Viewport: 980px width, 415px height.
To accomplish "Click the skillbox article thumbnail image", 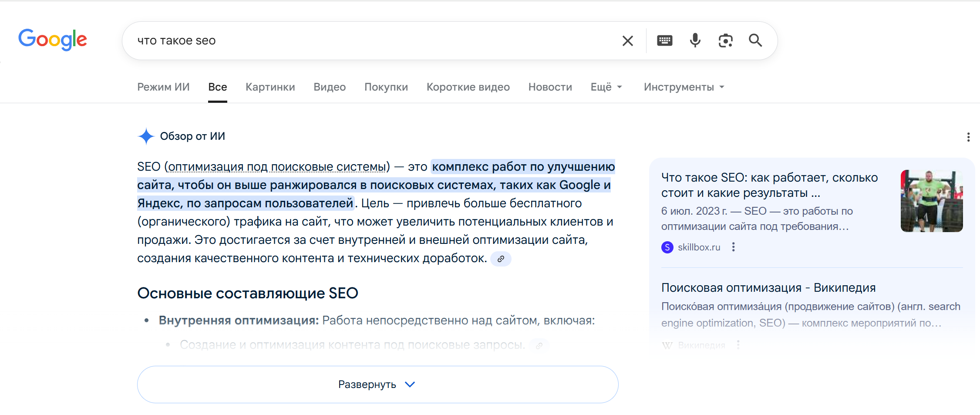I will point(931,201).
